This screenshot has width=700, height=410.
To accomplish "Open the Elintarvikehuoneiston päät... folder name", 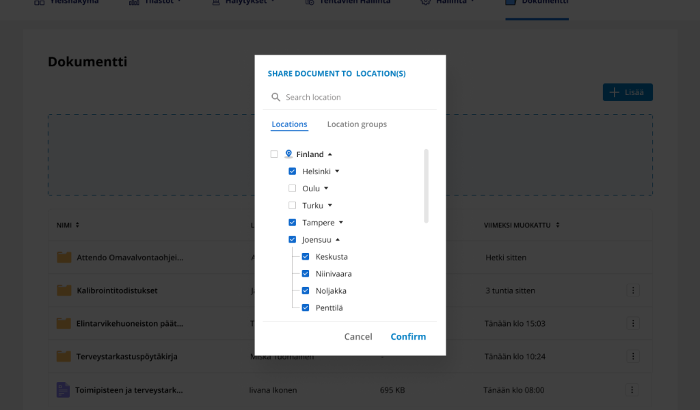I will (x=129, y=323).
